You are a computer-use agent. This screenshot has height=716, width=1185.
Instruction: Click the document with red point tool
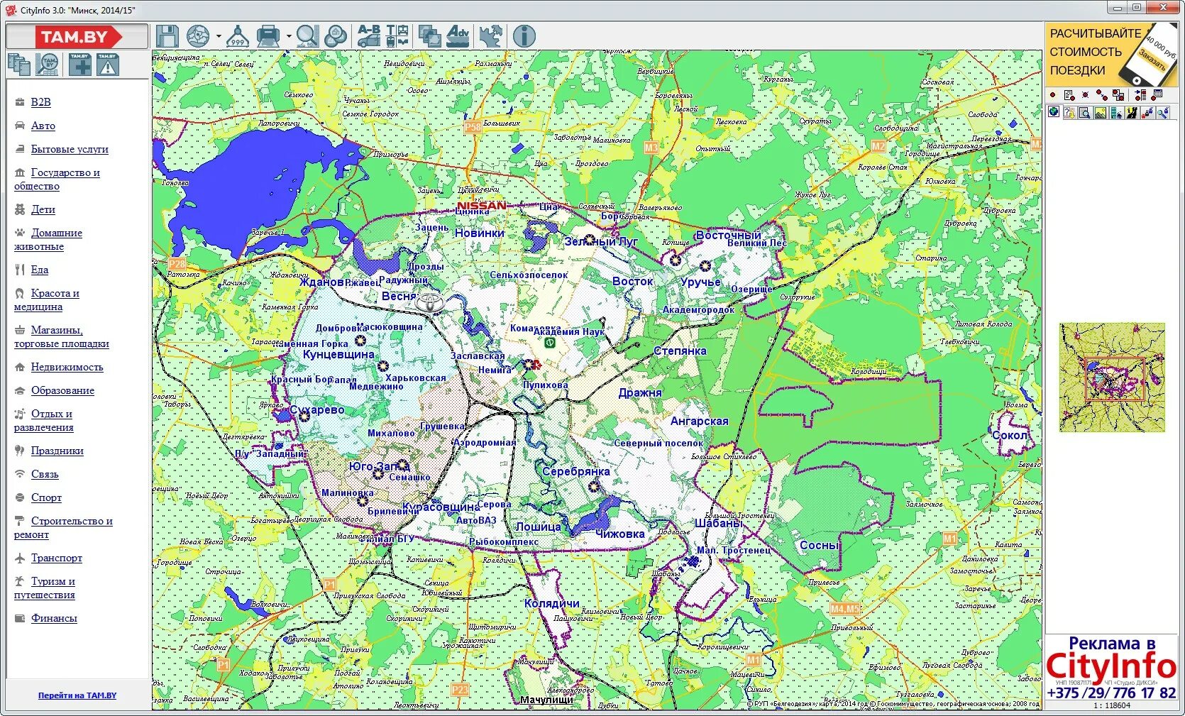(x=1069, y=94)
